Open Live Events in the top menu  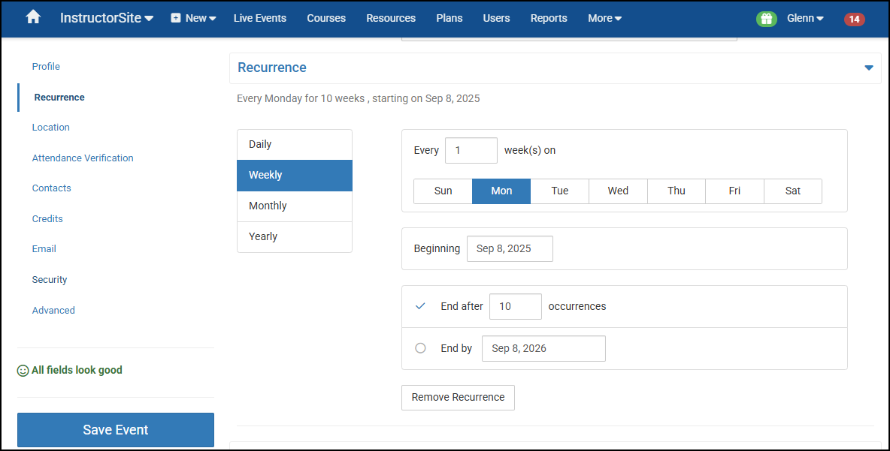tap(260, 18)
